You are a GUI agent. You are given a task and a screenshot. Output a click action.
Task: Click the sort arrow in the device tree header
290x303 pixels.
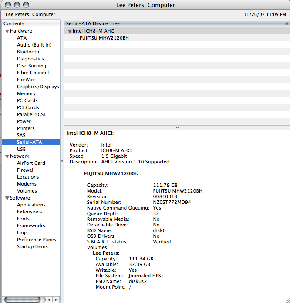(287, 23)
